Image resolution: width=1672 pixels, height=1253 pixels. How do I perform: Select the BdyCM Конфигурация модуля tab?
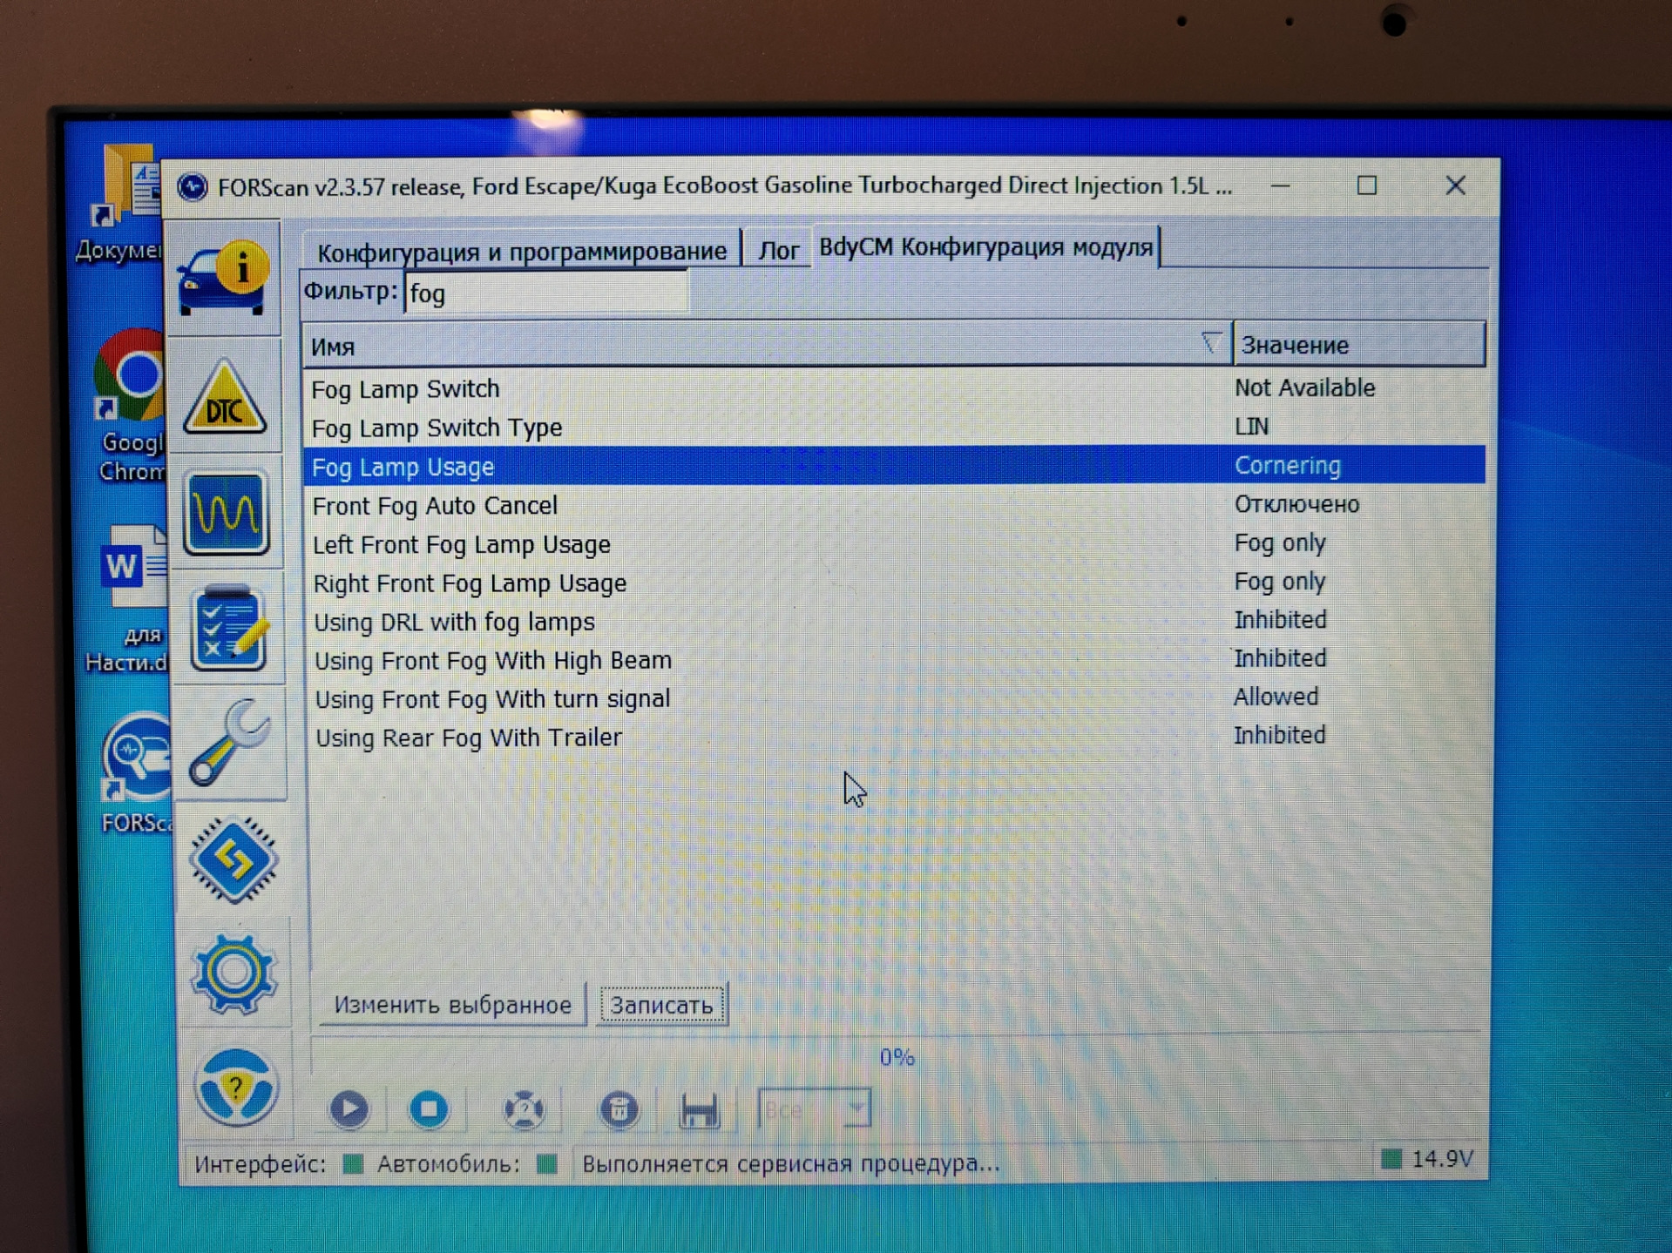985,247
